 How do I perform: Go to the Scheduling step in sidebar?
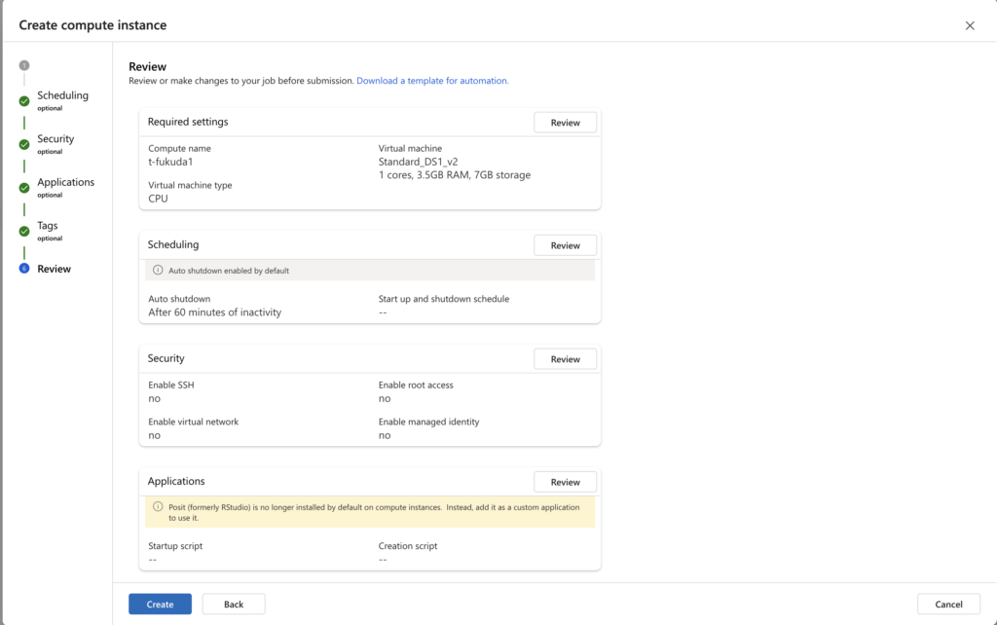pyautogui.click(x=62, y=95)
